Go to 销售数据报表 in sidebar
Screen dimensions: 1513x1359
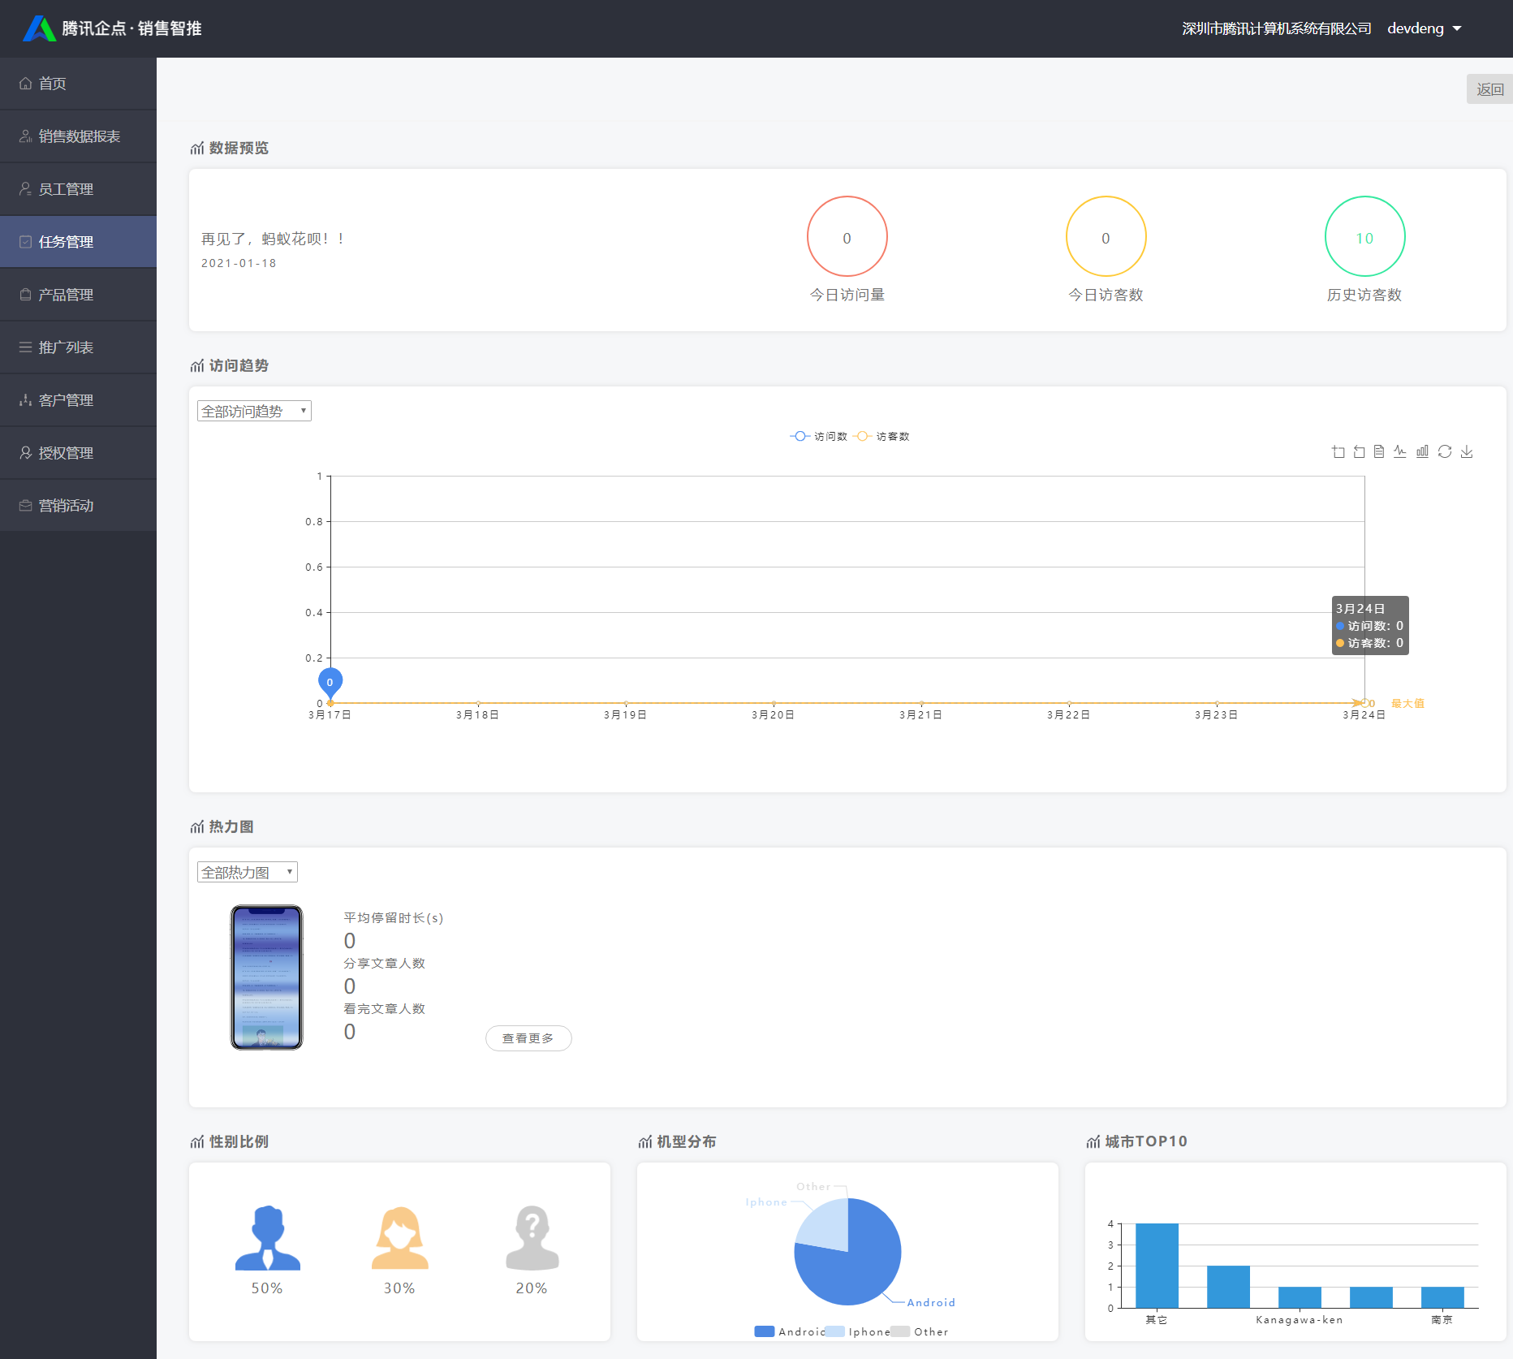pos(79,136)
